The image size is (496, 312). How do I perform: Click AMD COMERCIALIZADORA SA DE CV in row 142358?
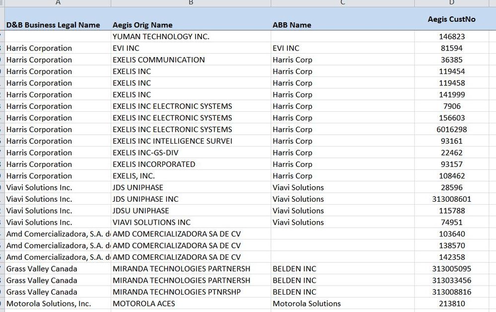(x=191, y=257)
